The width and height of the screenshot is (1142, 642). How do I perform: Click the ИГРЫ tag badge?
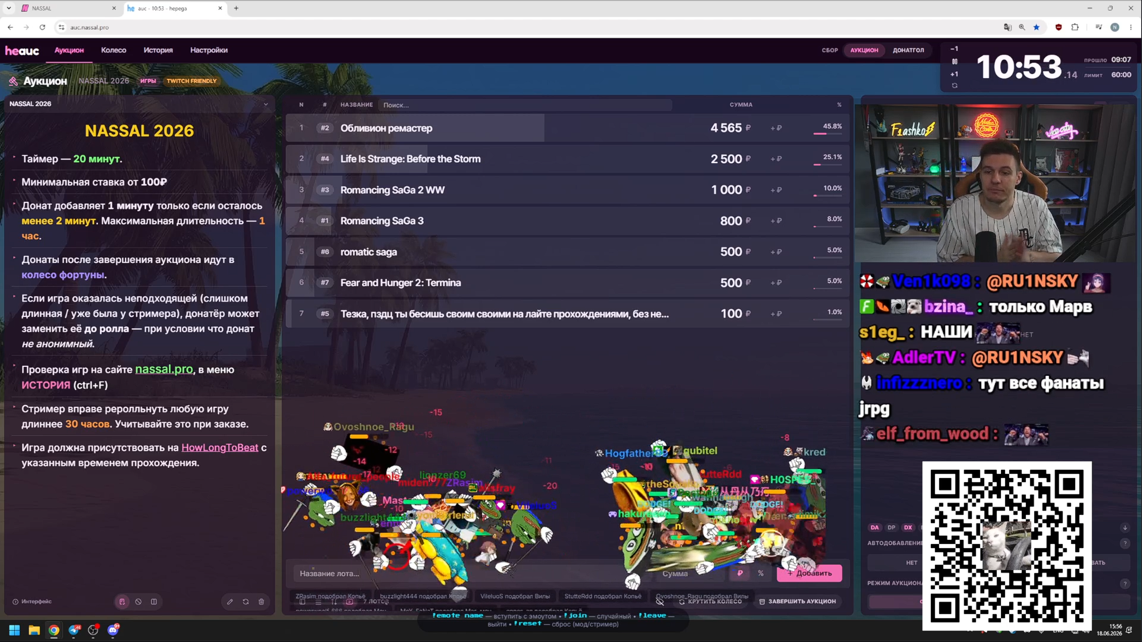pos(148,81)
